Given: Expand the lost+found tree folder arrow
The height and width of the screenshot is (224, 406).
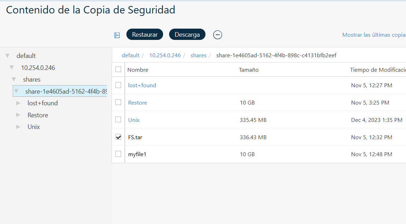Looking at the screenshot, I should point(18,103).
